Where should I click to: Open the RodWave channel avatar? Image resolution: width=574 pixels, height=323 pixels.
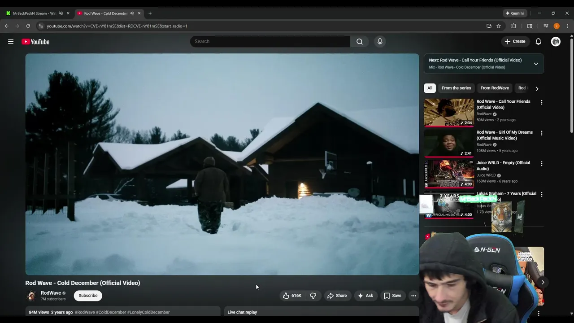tap(31, 296)
